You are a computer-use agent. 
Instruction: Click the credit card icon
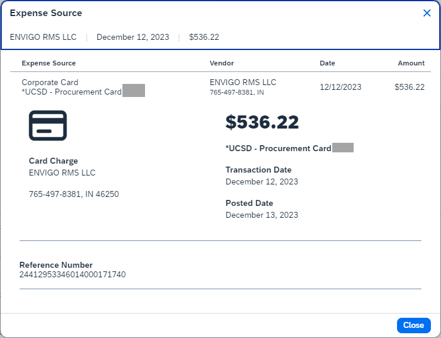(x=48, y=126)
